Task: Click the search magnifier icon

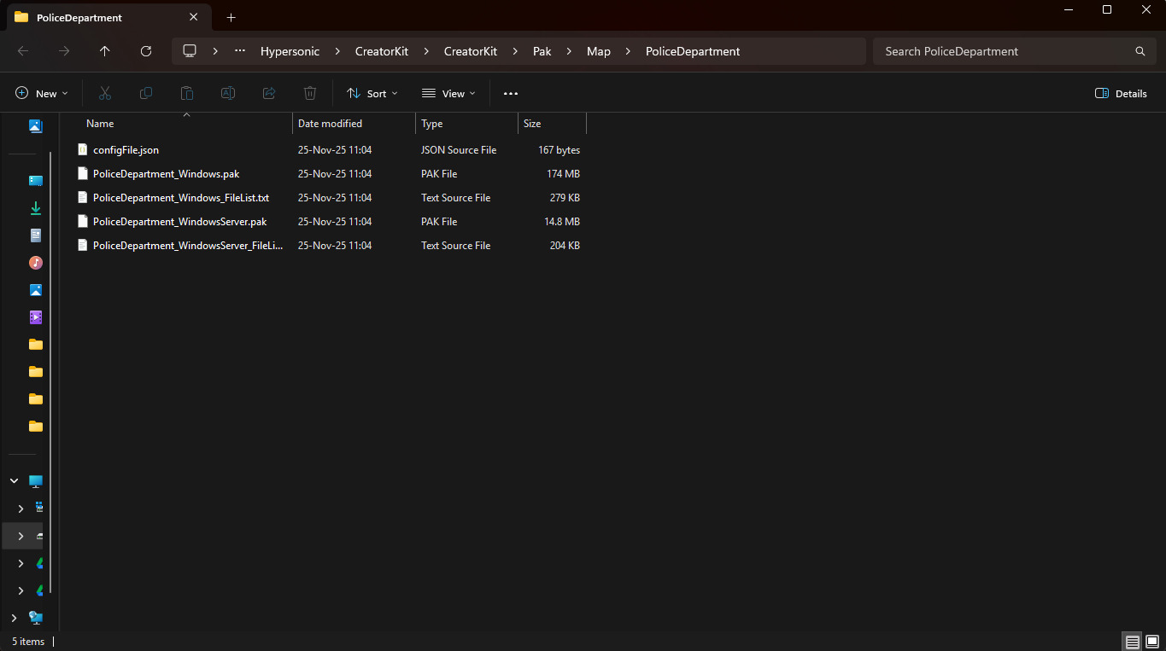Action: point(1140,51)
